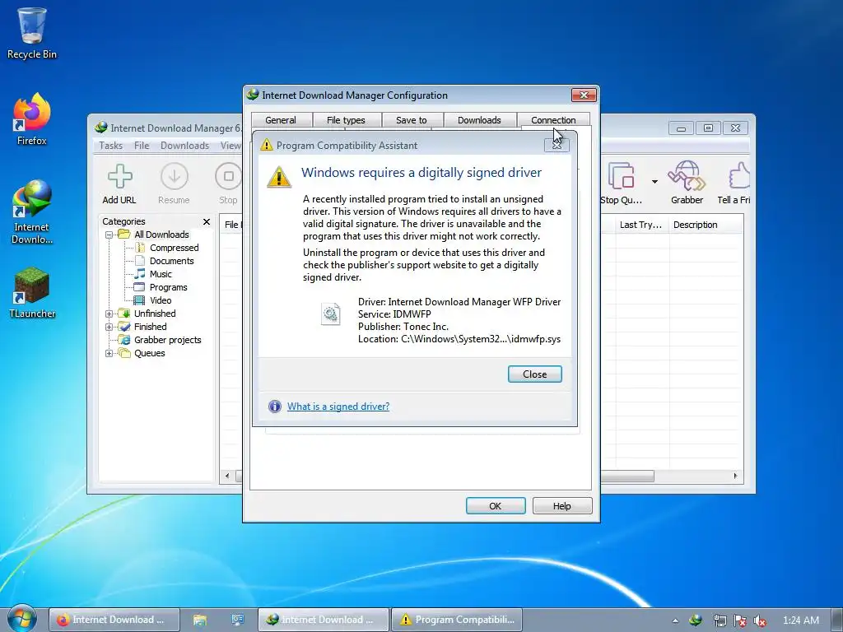Switch to the Connection tab
This screenshot has height=632, width=843.
[x=553, y=120]
